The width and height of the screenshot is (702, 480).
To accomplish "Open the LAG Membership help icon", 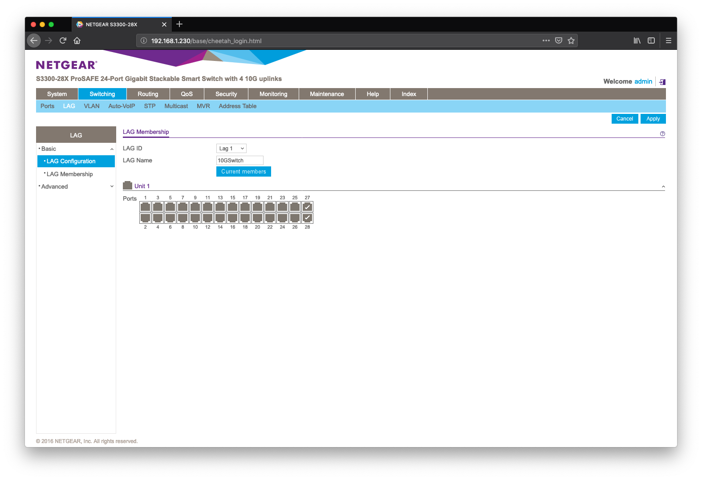I will (x=662, y=134).
